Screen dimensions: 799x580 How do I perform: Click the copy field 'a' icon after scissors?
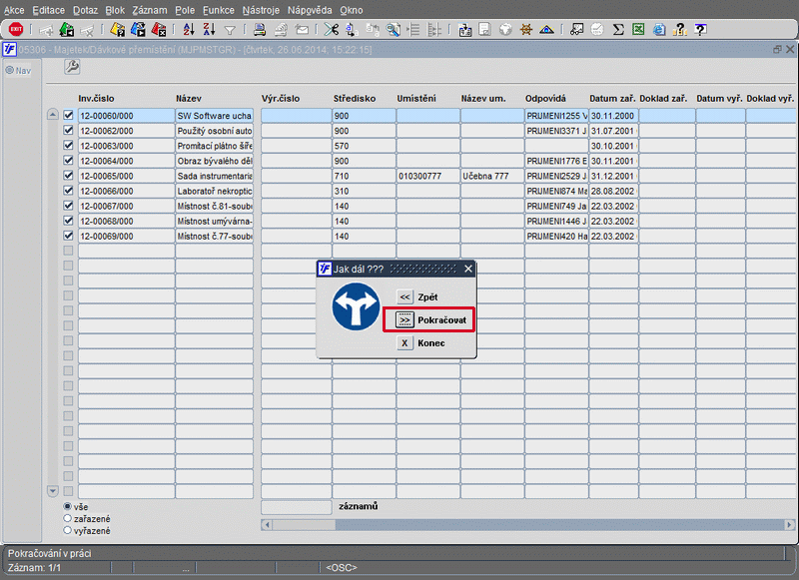pyautogui.click(x=352, y=30)
